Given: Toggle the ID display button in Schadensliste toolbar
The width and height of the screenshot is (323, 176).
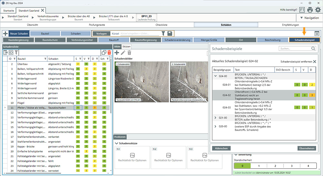Looking at the screenshot, I should coord(11,52).
